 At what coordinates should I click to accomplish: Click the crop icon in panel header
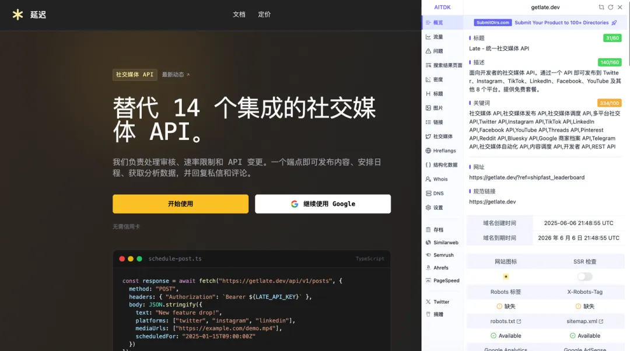601,7
